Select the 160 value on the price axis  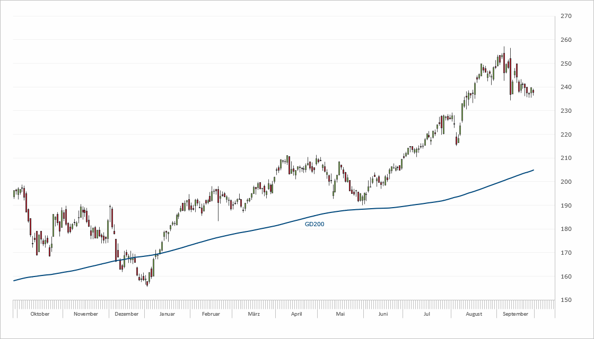click(x=566, y=276)
